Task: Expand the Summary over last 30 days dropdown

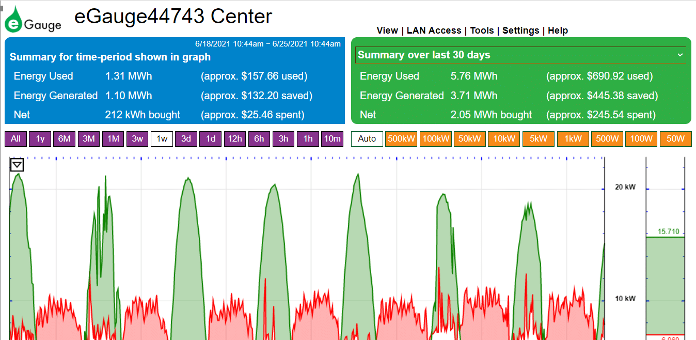Action: [x=520, y=55]
